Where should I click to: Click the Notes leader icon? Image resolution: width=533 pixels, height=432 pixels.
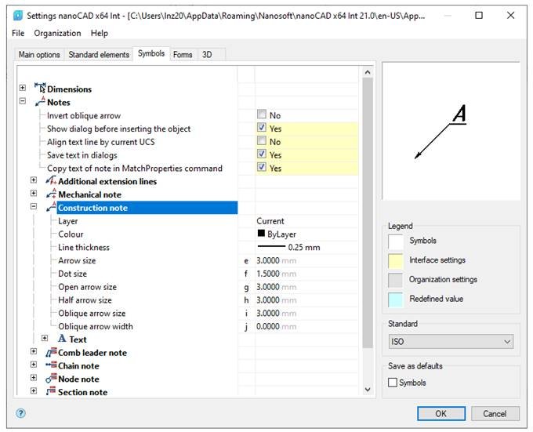coord(40,101)
